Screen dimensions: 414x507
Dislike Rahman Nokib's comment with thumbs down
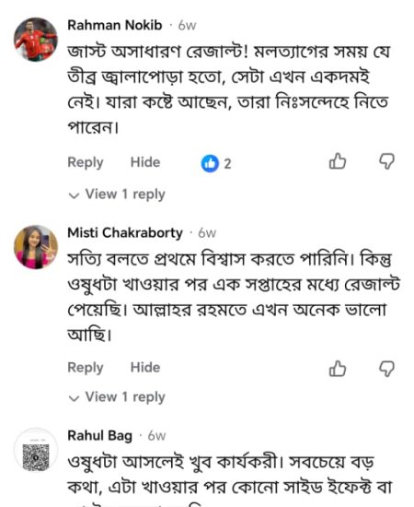386,161
